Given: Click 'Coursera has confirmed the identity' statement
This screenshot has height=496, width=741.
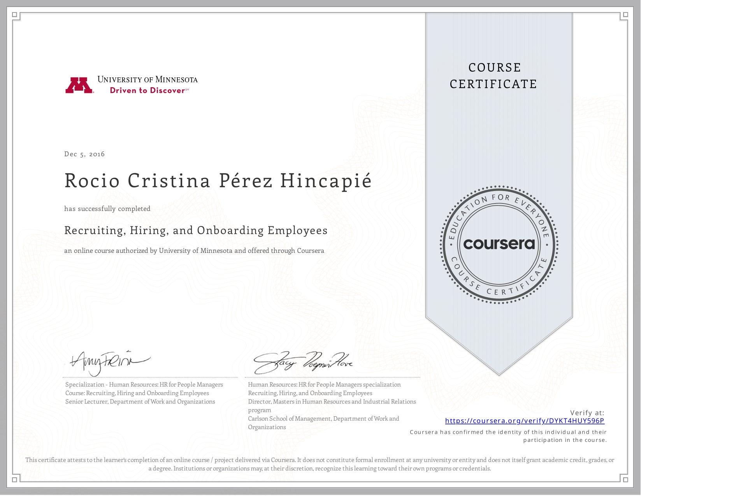Looking at the screenshot, I should [508, 436].
